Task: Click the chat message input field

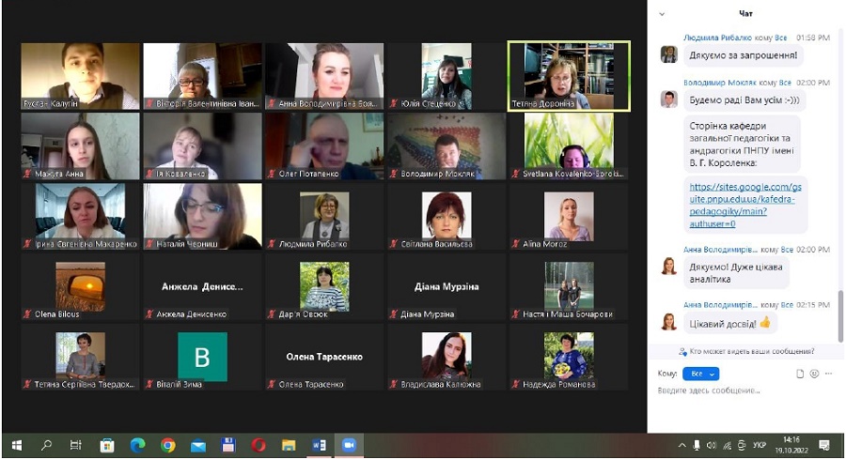Action: [x=733, y=390]
